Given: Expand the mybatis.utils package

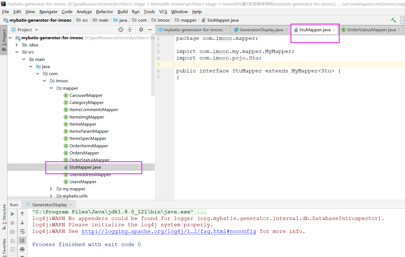Looking at the screenshot, I should pyautogui.click(x=51, y=196).
